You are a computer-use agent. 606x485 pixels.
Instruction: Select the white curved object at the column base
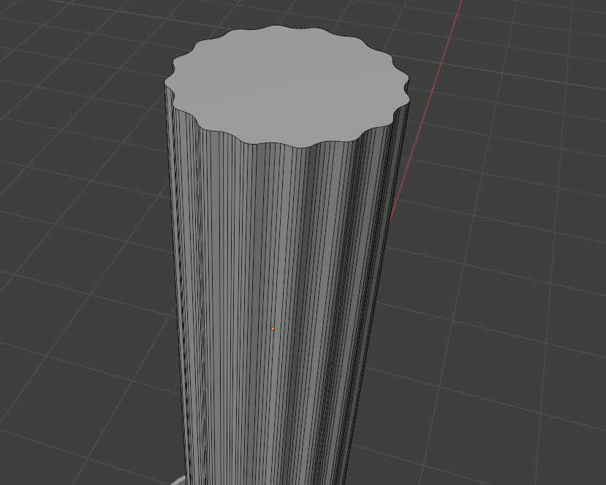[178, 481]
